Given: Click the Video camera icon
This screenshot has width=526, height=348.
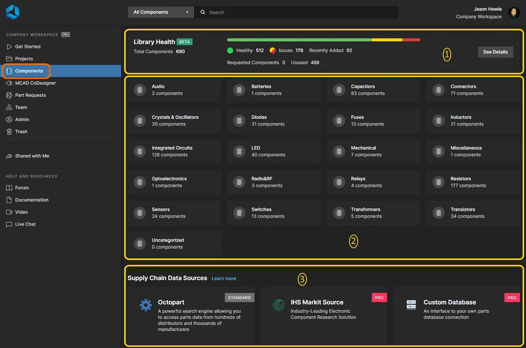Looking at the screenshot, I should coord(9,212).
